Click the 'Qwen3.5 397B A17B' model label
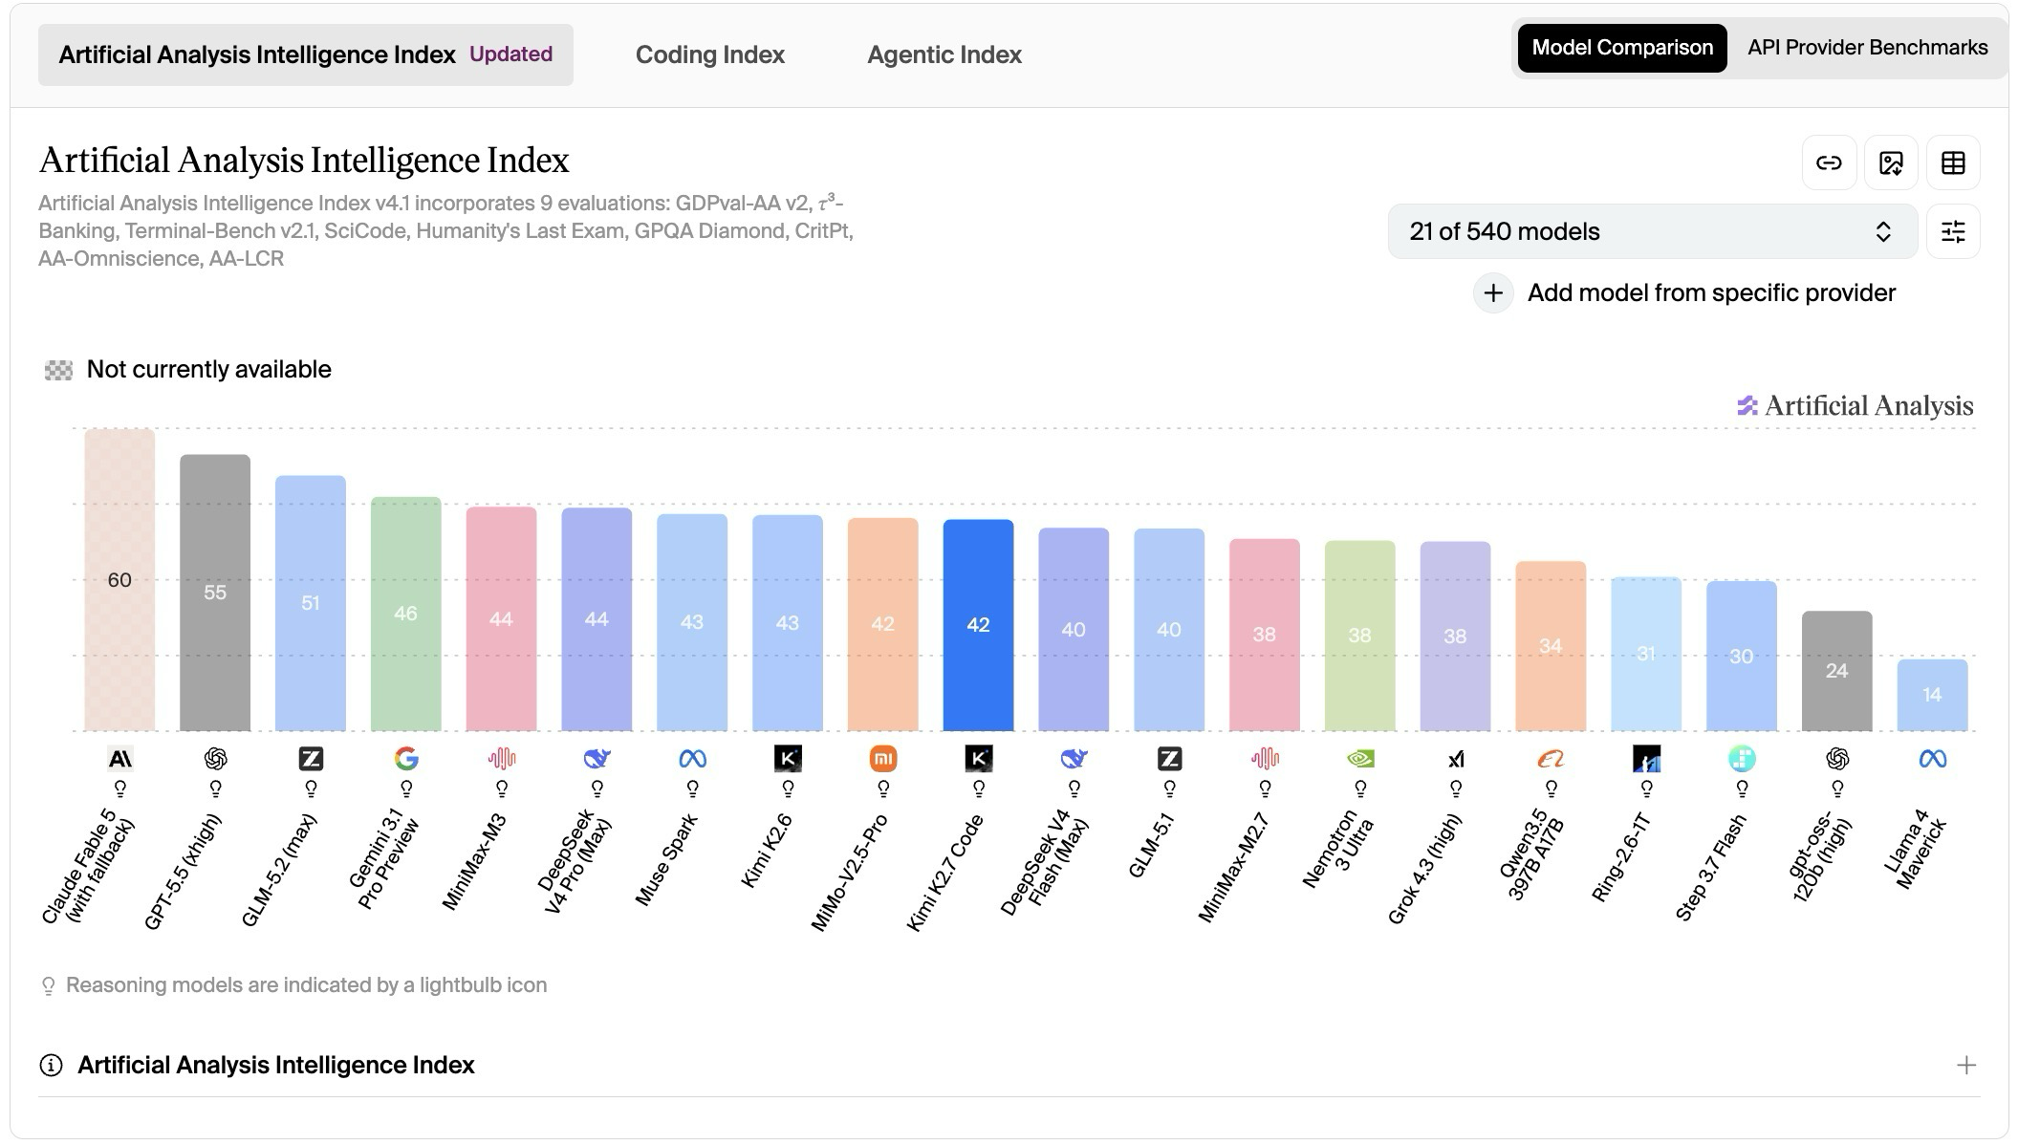Image resolution: width=2040 pixels, height=1145 pixels. coord(1531,854)
